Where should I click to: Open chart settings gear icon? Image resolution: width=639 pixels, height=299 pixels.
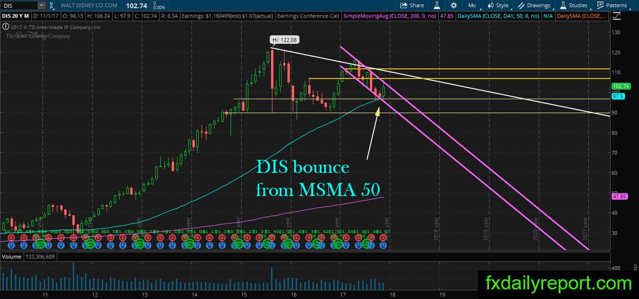click(454, 5)
